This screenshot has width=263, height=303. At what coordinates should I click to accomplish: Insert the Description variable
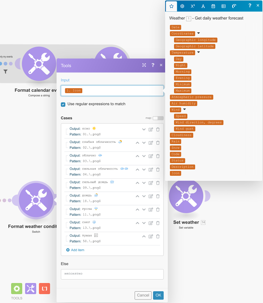(x=182, y=167)
